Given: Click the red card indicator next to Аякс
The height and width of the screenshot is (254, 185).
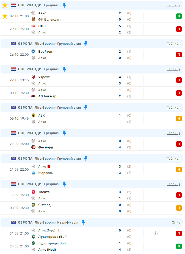Looking at the screenshot, I should pyautogui.click(x=49, y=166).
